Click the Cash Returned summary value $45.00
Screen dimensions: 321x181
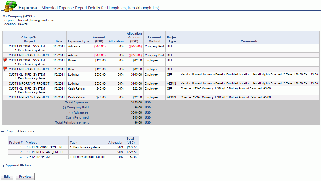point(137,117)
